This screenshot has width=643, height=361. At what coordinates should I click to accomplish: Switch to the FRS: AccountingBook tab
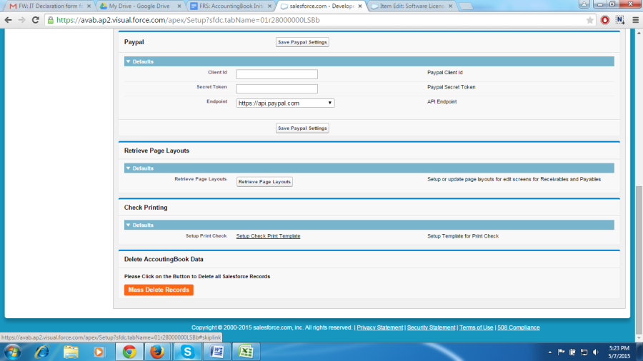coord(229,6)
